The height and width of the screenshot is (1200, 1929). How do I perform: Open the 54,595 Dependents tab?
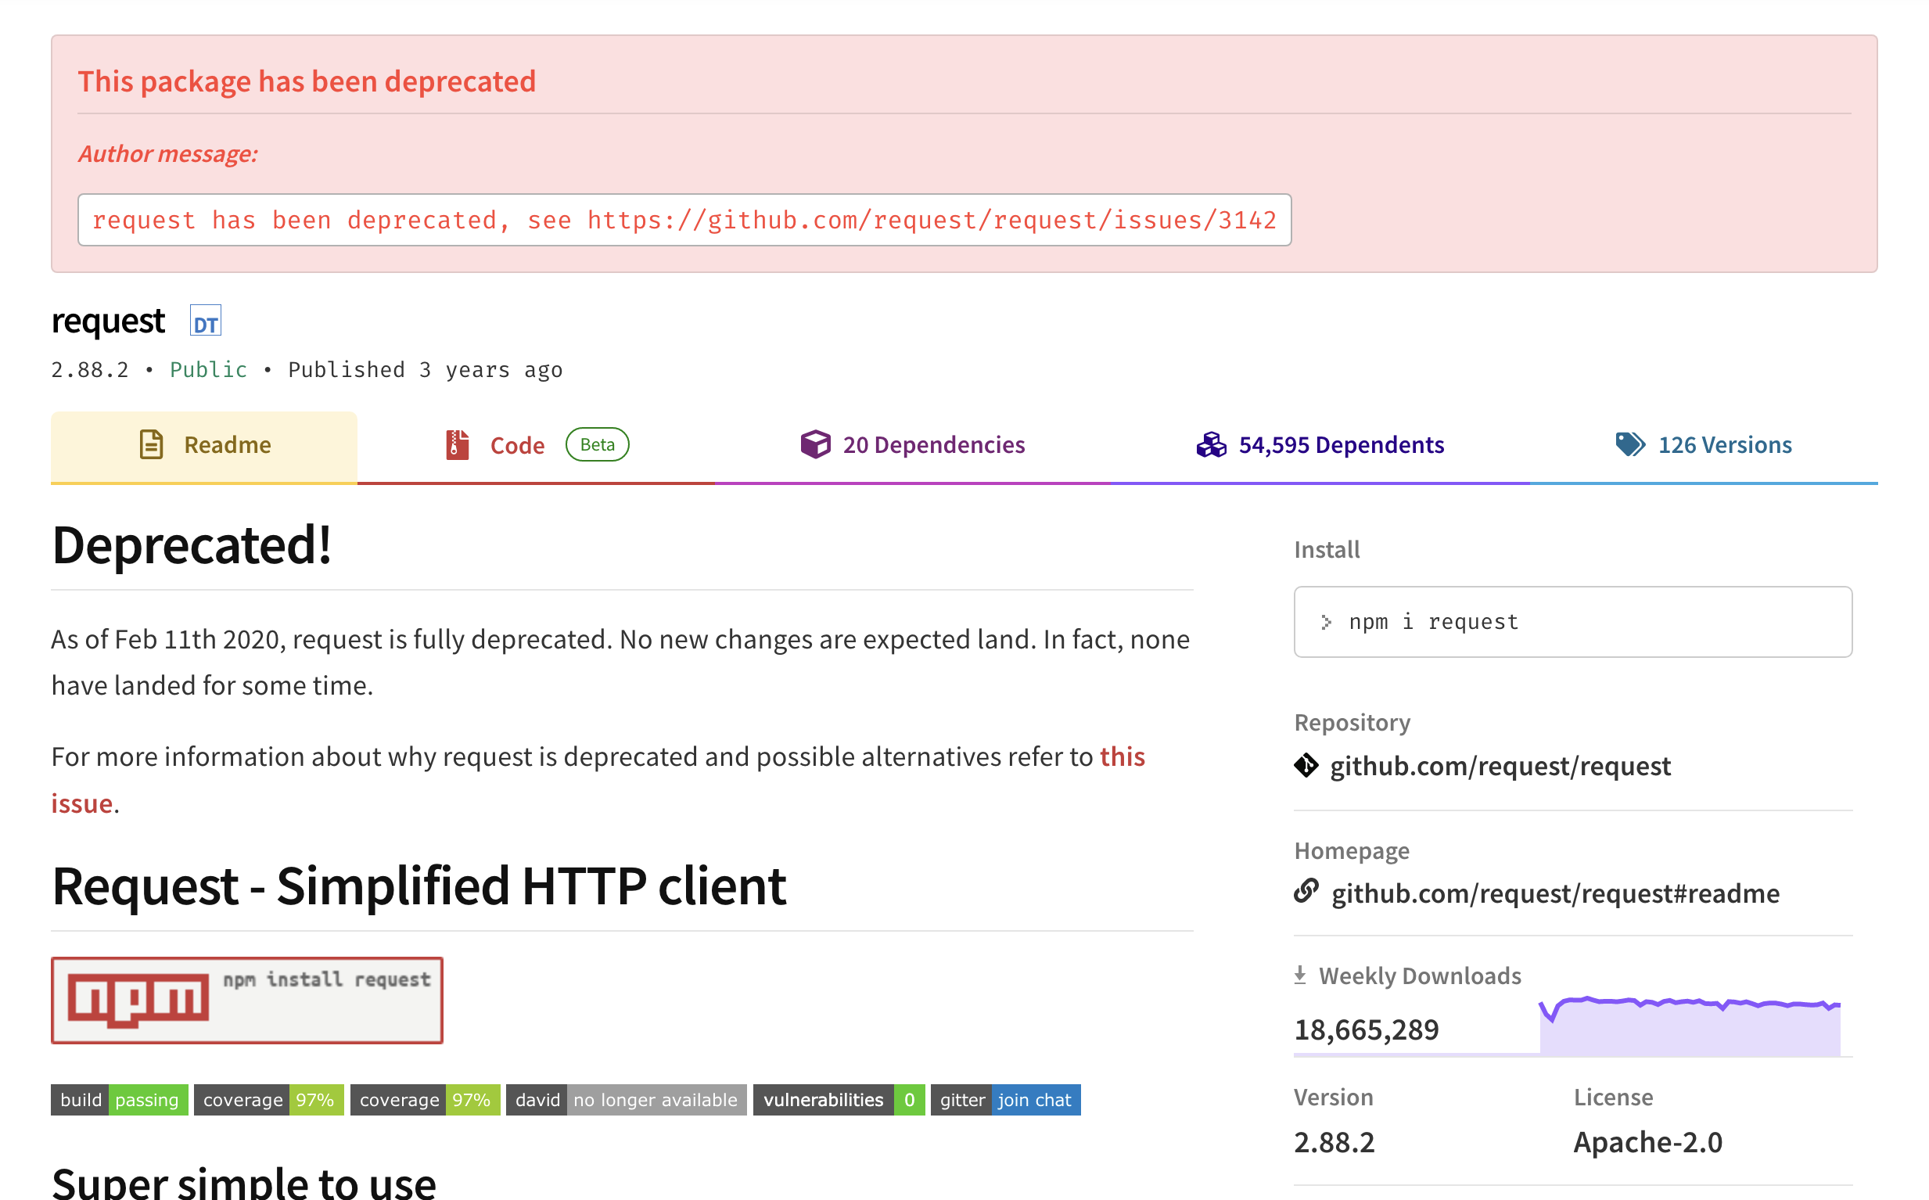point(1340,445)
